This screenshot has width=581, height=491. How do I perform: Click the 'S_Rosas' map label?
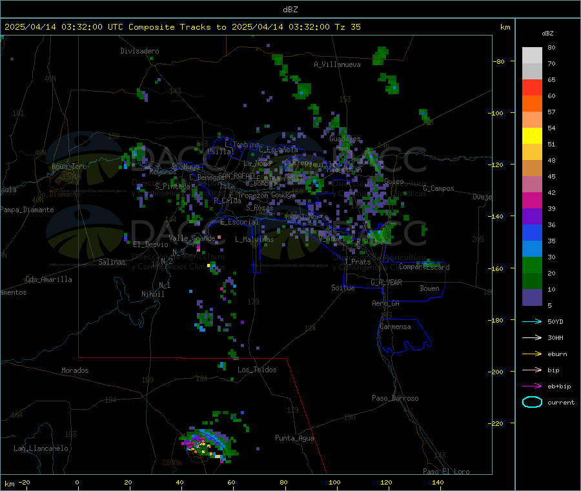tap(260, 208)
